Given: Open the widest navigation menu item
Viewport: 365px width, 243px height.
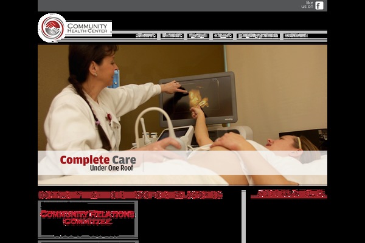Looking at the screenshot, I should pos(259,36).
